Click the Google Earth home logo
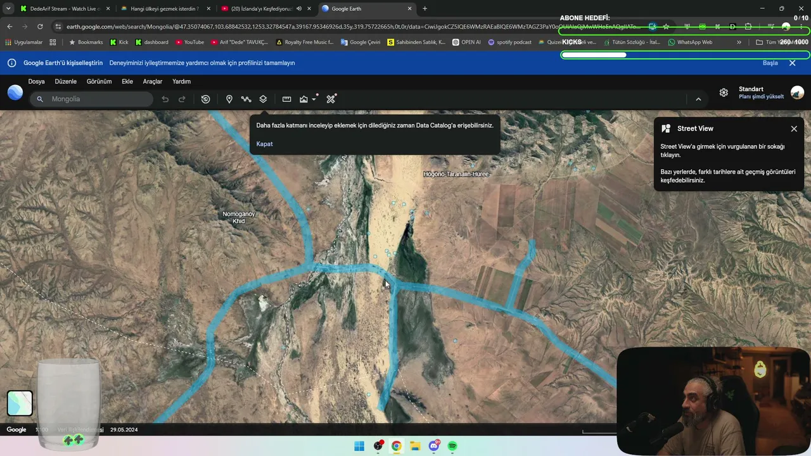 (x=15, y=92)
